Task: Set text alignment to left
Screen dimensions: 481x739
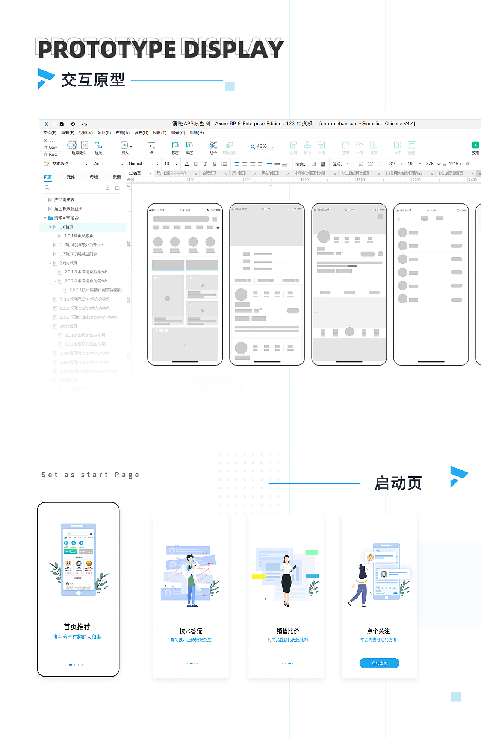Action: click(x=237, y=164)
